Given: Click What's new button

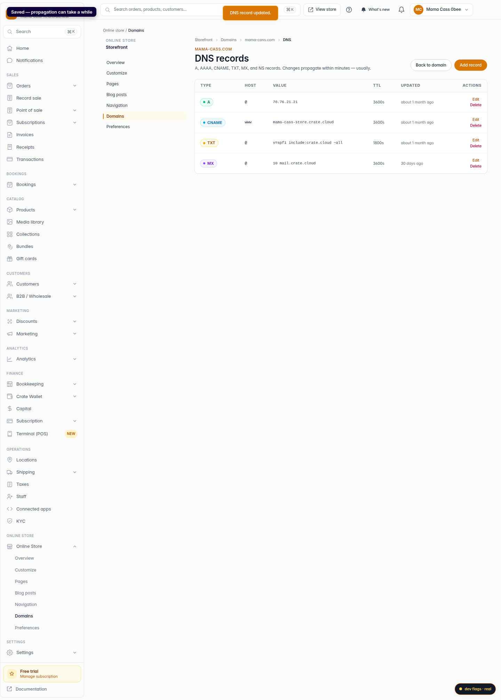Looking at the screenshot, I should point(375,10).
